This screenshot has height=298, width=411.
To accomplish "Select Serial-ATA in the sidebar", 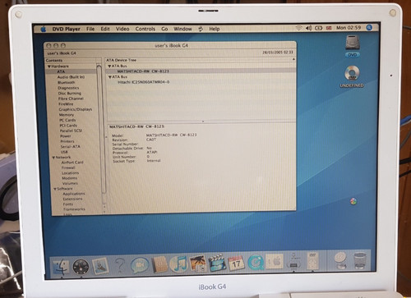I will 71,147.
